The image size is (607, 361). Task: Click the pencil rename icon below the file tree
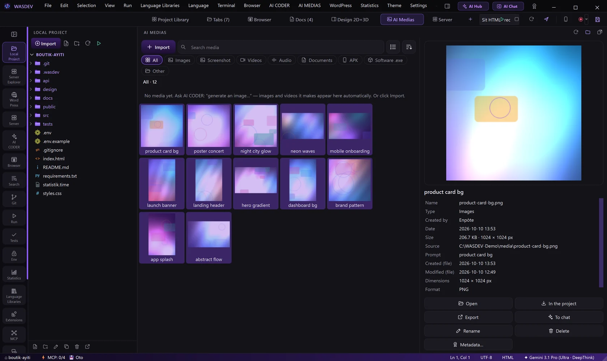56,347
